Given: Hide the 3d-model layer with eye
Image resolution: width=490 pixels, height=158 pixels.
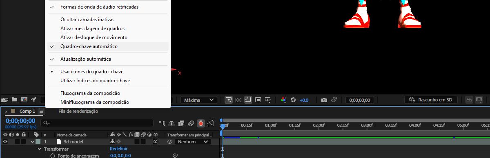Looking at the screenshot, I should 5,142.
